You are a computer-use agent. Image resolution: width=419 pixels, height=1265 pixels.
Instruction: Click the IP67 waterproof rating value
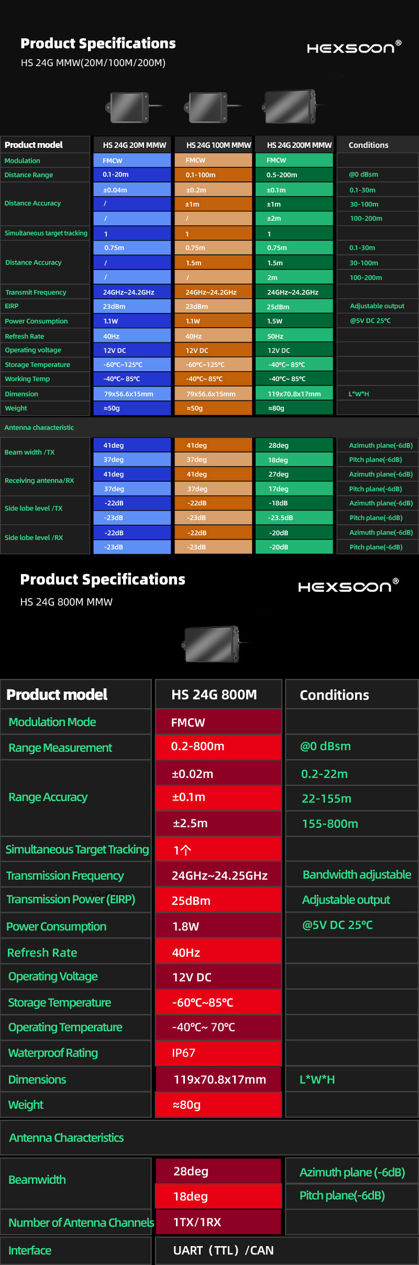pyautogui.click(x=218, y=1053)
